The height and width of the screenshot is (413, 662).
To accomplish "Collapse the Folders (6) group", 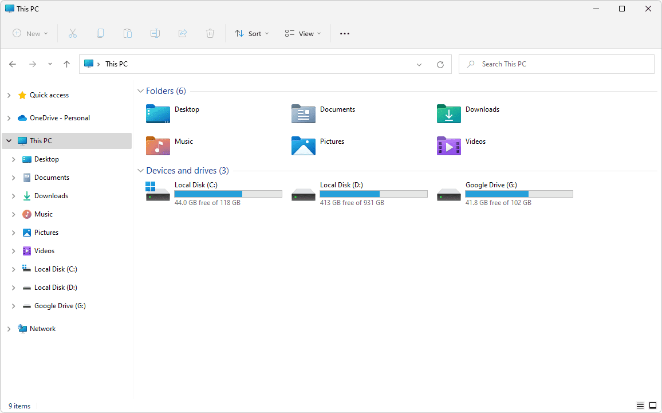I will pos(140,91).
